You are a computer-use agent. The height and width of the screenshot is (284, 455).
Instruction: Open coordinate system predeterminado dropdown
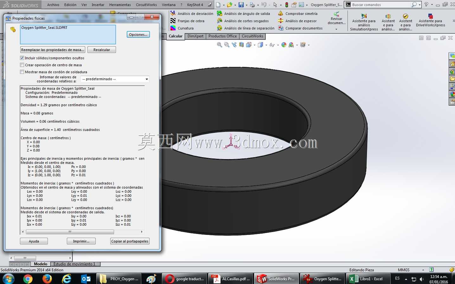pyautogui.click(x=115, y=79)
